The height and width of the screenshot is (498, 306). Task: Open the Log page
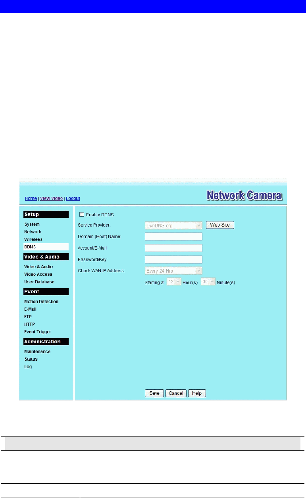point(28,367)
